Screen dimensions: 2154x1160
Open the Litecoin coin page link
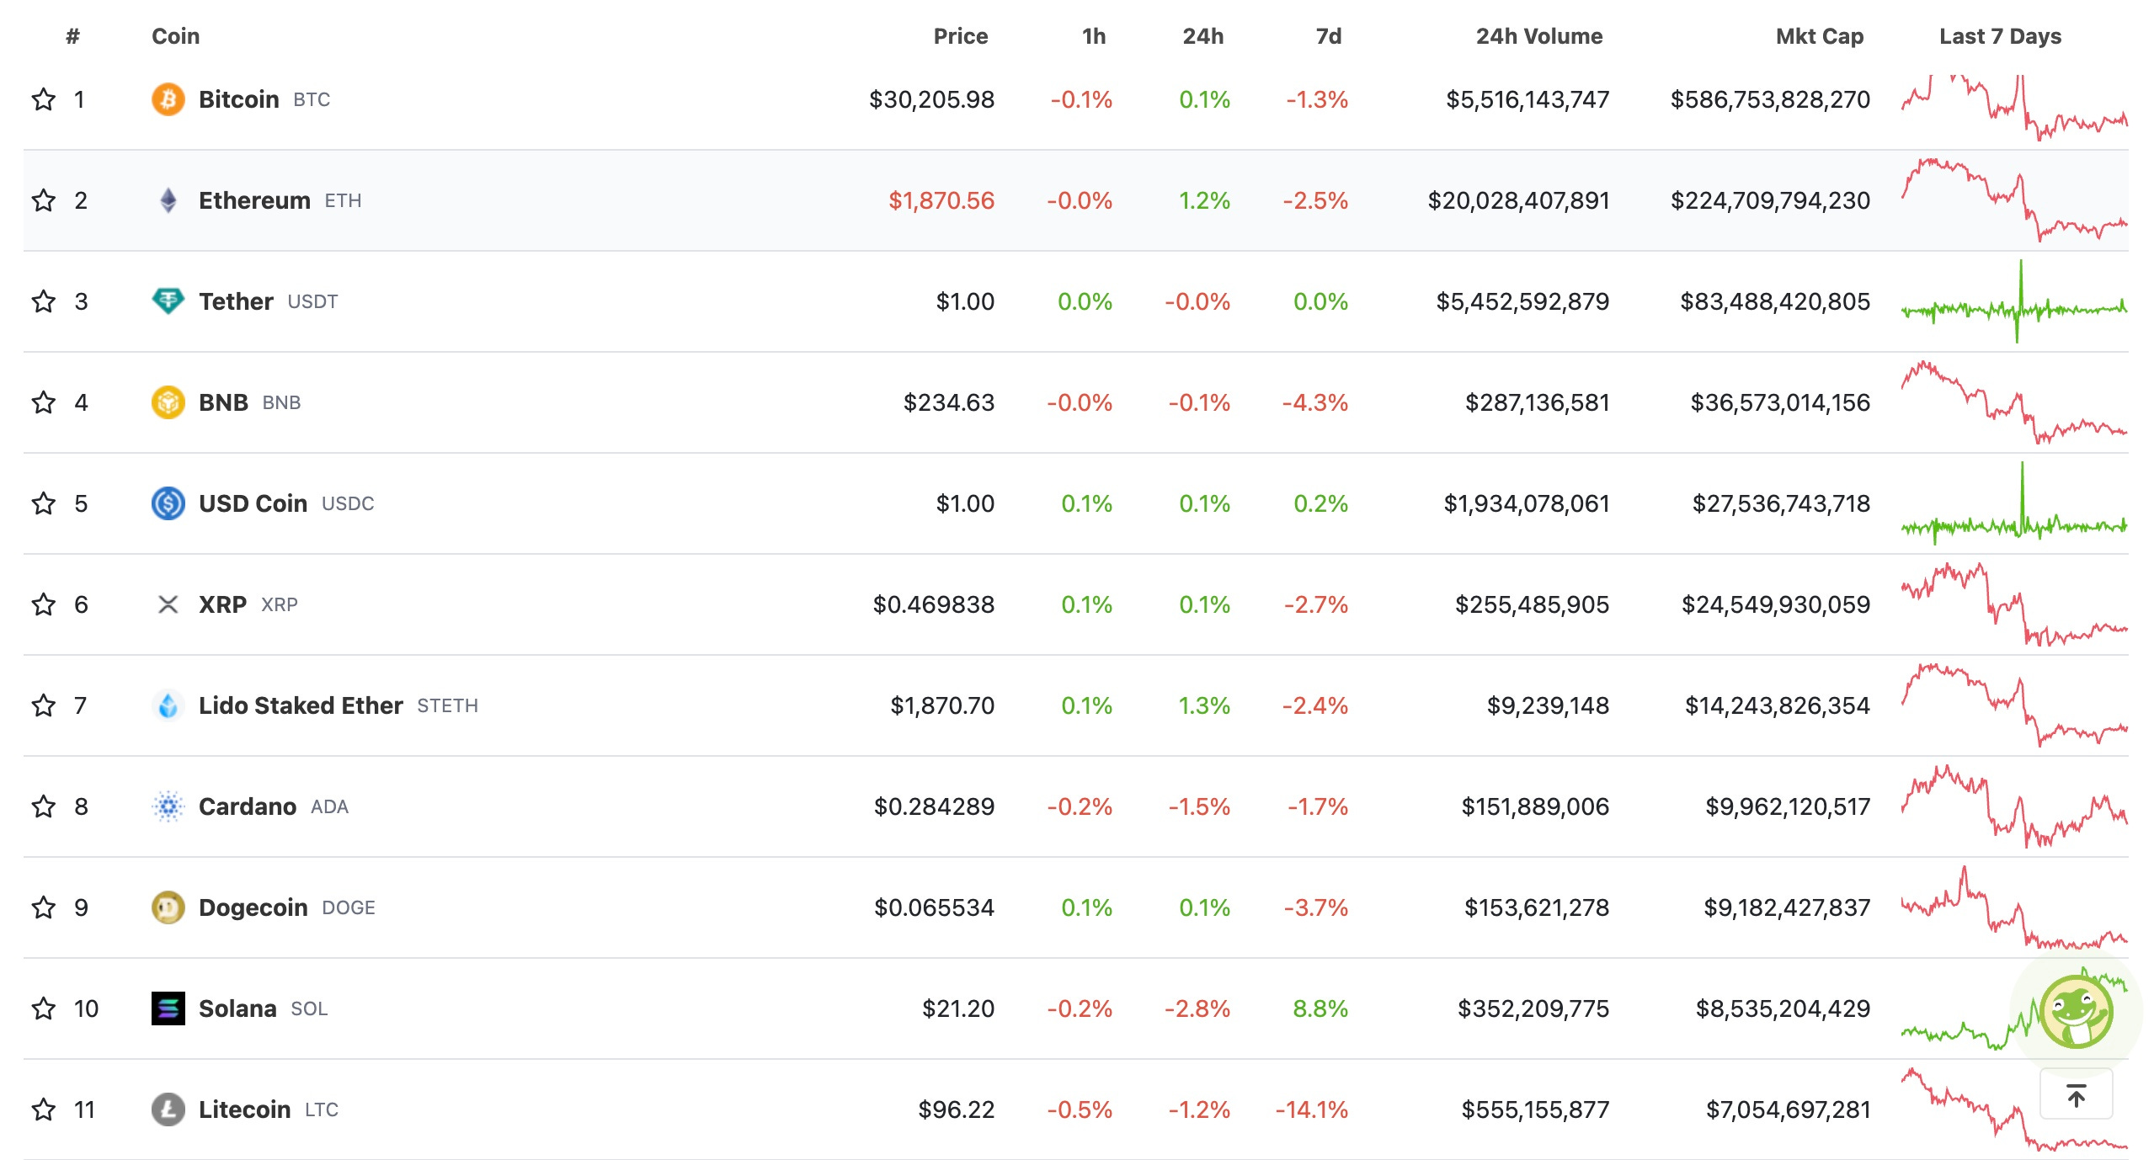244,1109
